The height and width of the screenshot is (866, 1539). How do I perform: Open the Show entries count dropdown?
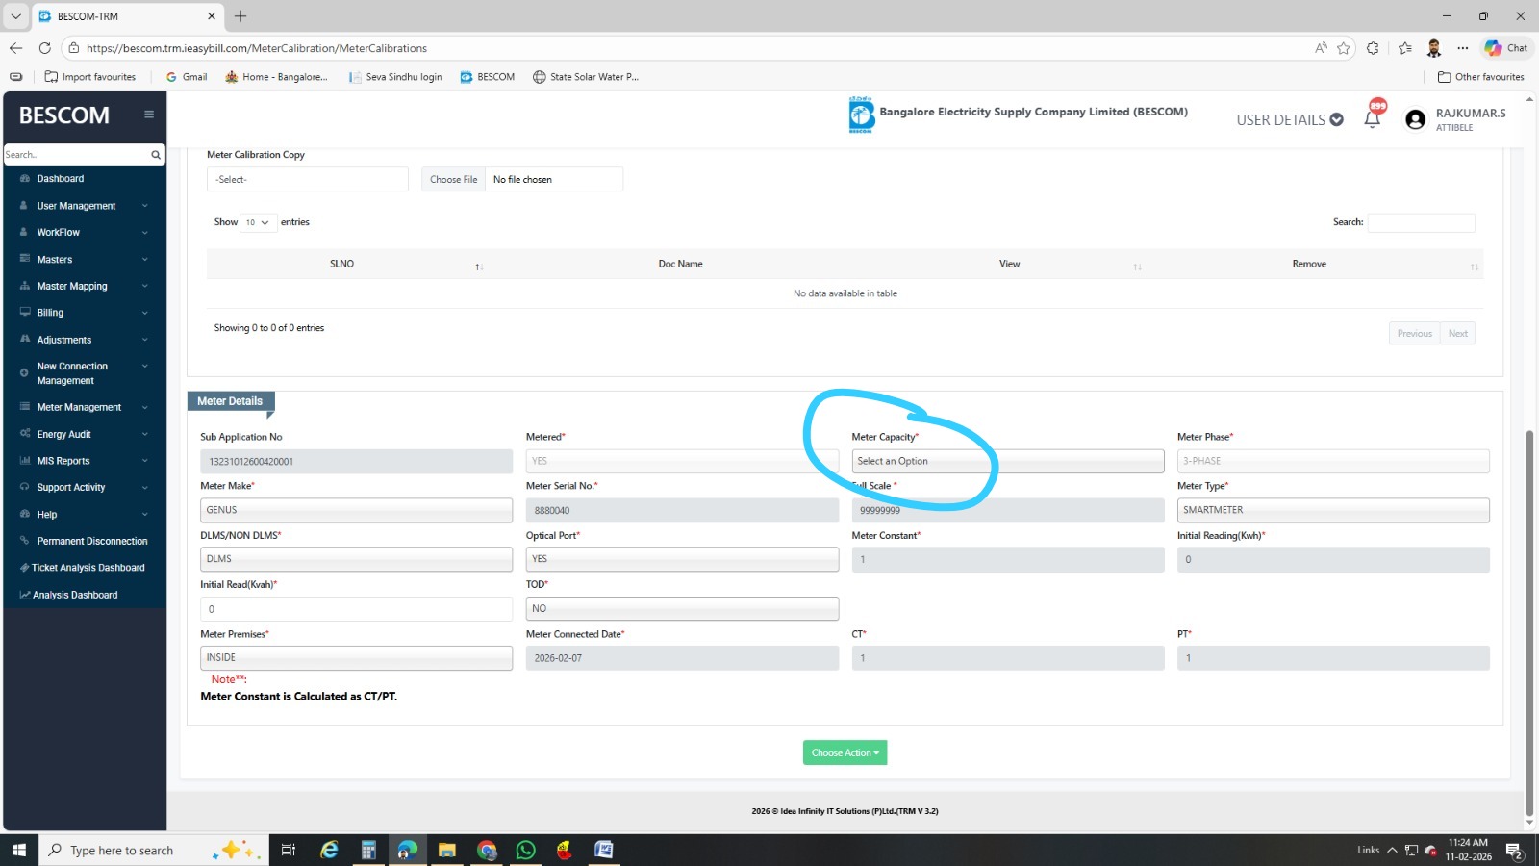coord(258,222)
